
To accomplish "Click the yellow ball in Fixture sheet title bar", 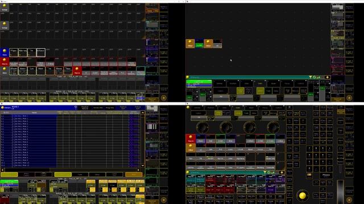I will (2, 108).
